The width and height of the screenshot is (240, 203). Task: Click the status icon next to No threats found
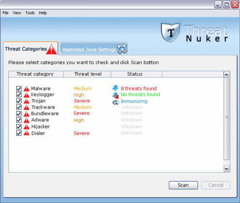(115, 95)
